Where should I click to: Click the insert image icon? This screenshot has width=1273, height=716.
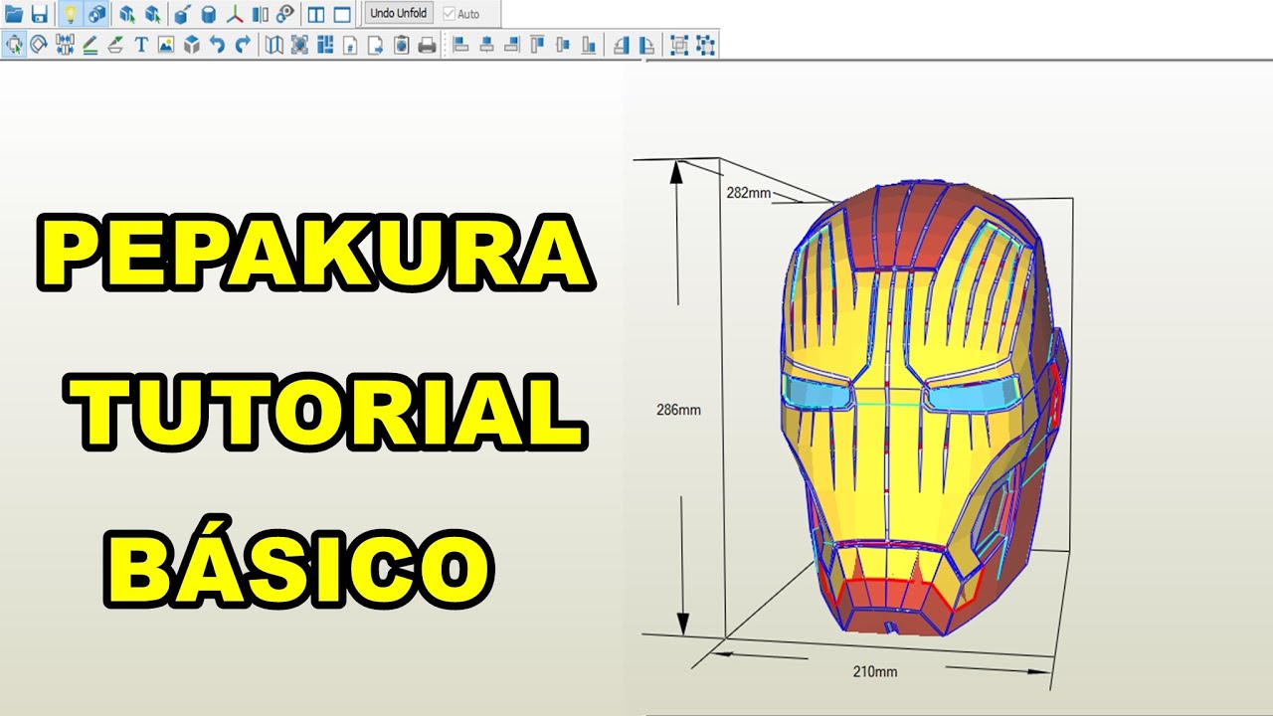(166, 44)
